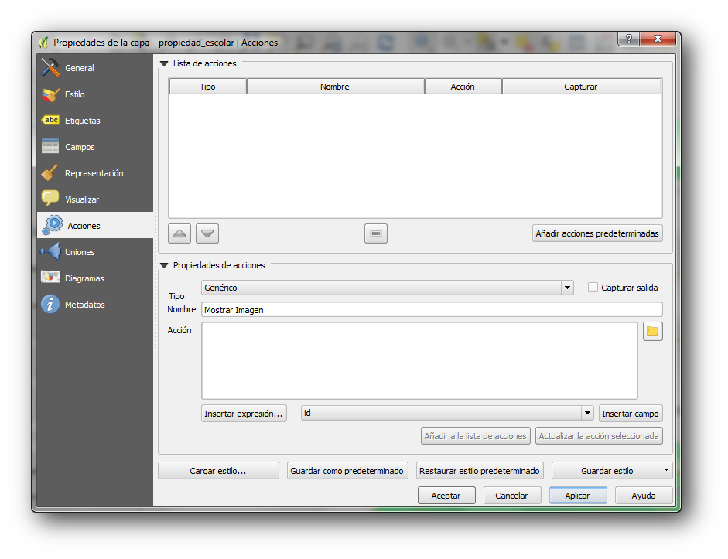Open the Guardar estilo dropdown arrow
The width and height of the screenshot is (728, 559).
[666, 470]
